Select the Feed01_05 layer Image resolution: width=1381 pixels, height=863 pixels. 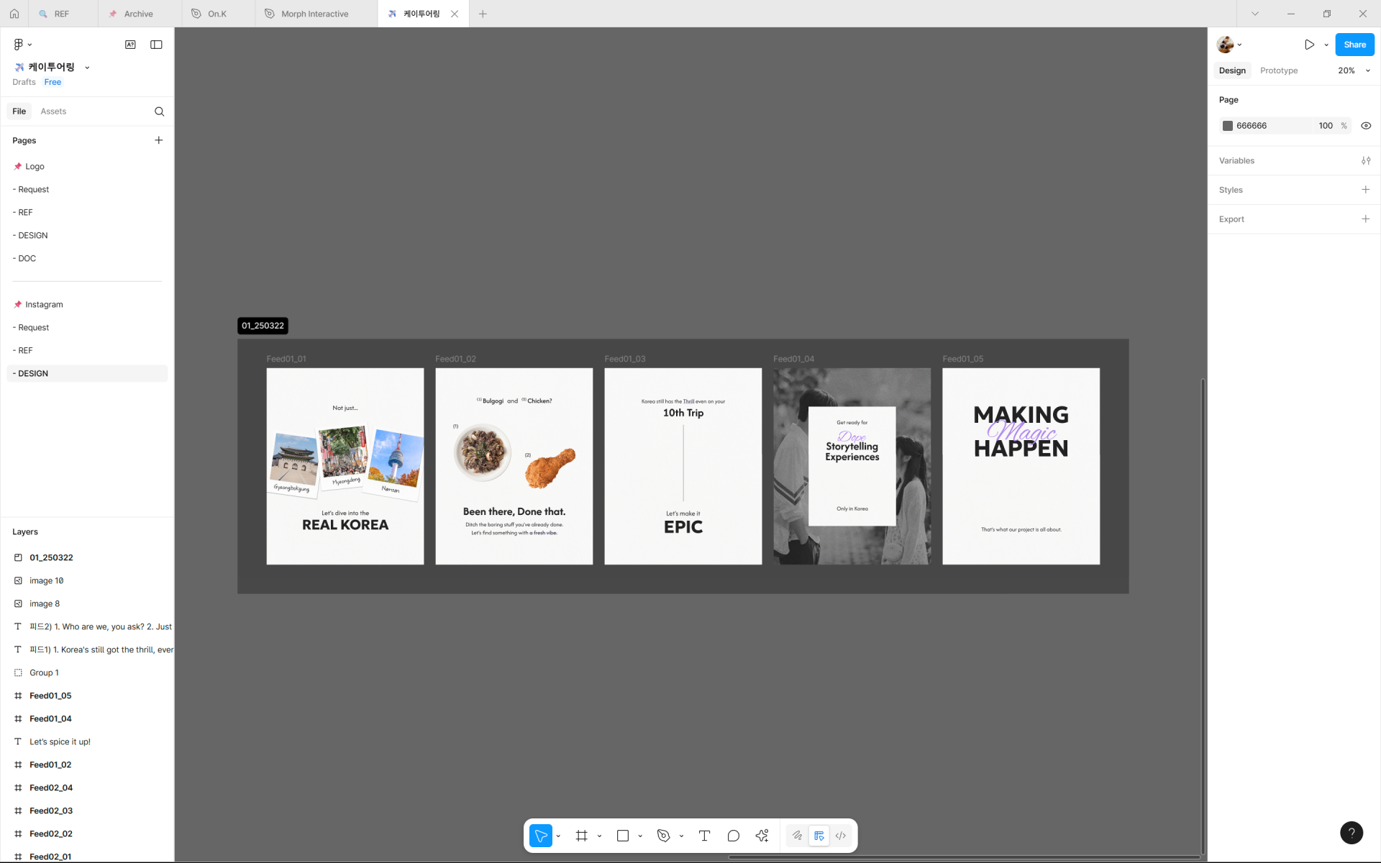(x=50, y=695)
